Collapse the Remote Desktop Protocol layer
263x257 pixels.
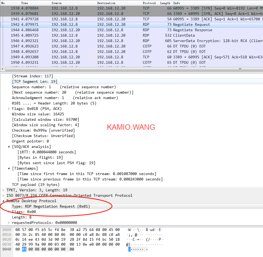4,201
